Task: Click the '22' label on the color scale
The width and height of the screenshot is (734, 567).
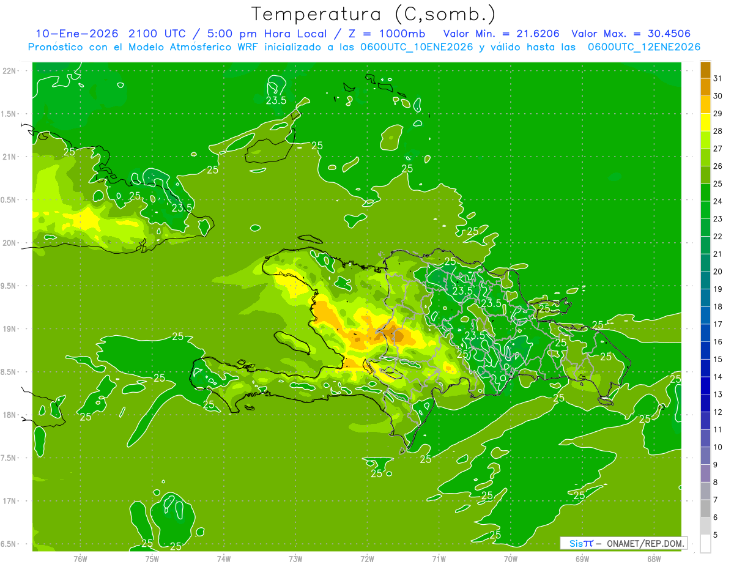Action: point(717,236)
